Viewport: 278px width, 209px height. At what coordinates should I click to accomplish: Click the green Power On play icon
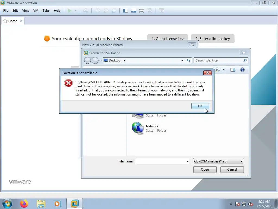[x=70, y=11]
